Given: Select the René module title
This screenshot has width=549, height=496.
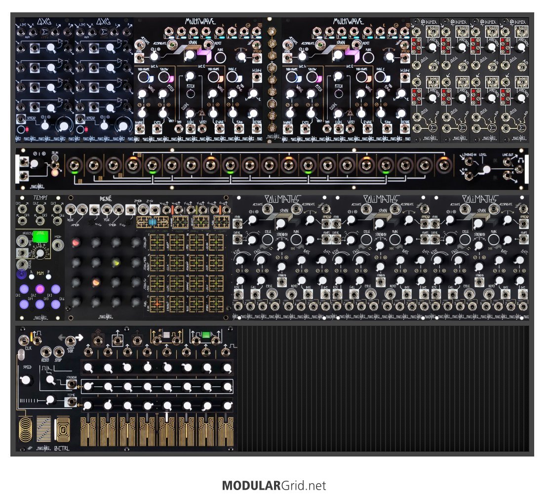Looking at the screenshot, I should coord(106,199).
